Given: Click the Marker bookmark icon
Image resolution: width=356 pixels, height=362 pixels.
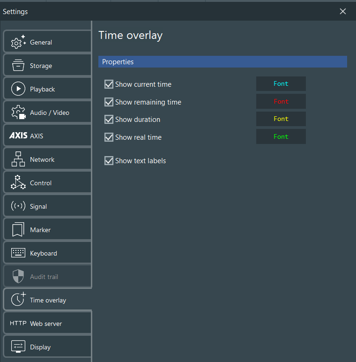Looking at the screenshot, I should [18, 229].
